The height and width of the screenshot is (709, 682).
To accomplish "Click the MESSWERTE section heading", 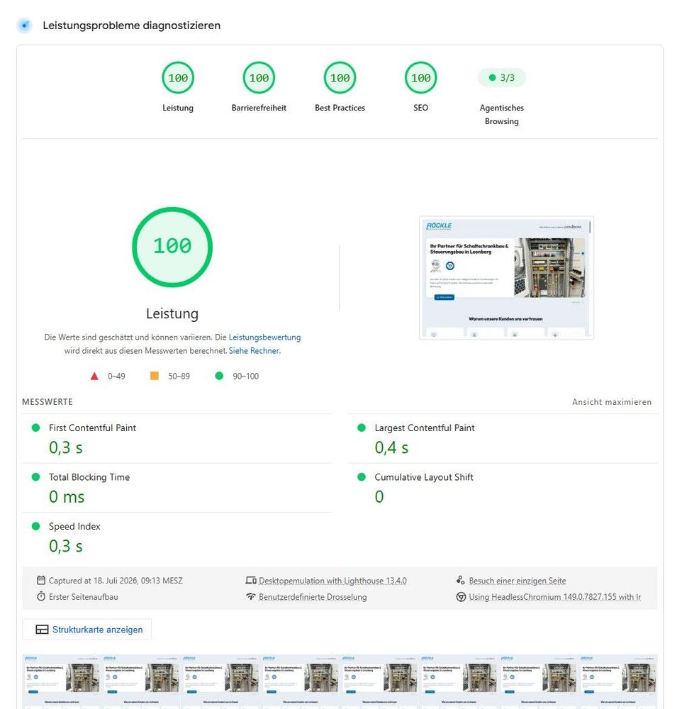I will (47, 402).
